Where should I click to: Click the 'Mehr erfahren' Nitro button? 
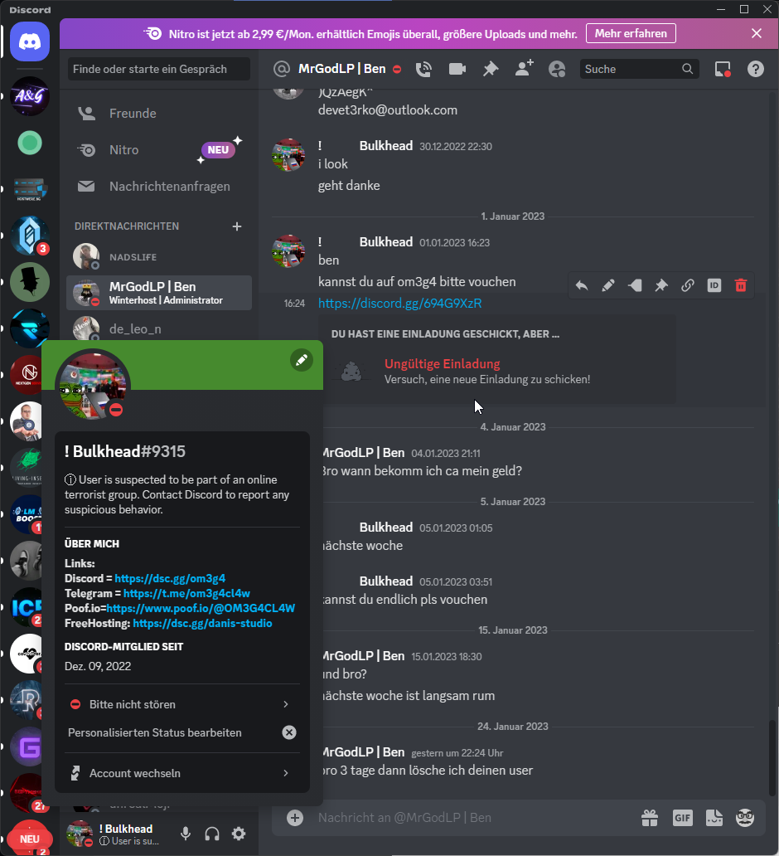click(631, 34)
